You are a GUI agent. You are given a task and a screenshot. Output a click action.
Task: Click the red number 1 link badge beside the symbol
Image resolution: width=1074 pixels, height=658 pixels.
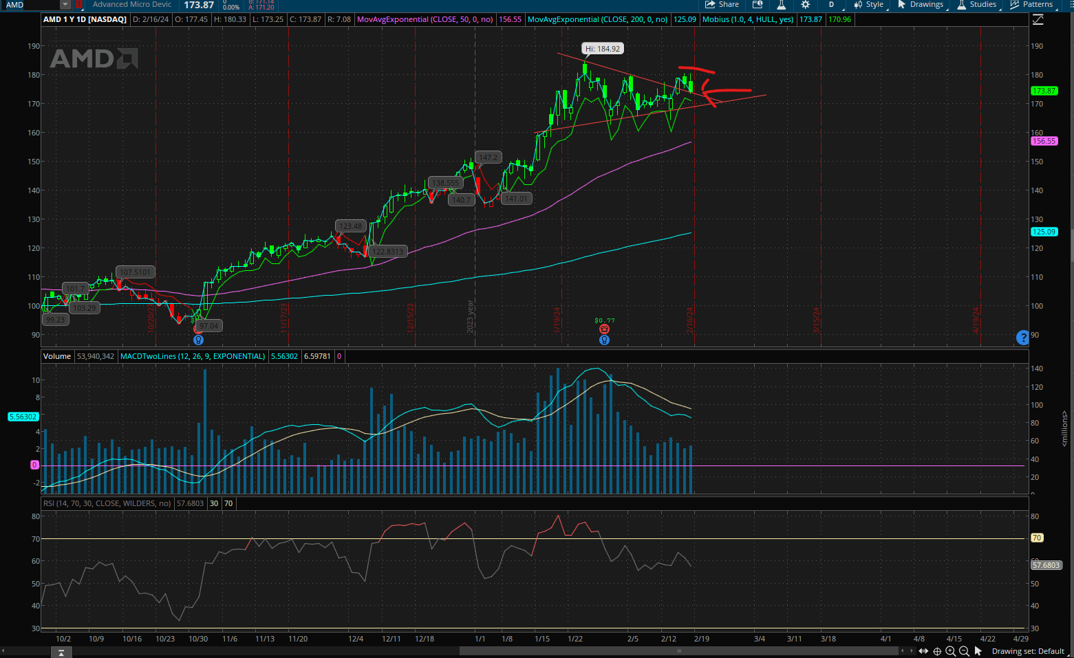[x=78, y=4]
